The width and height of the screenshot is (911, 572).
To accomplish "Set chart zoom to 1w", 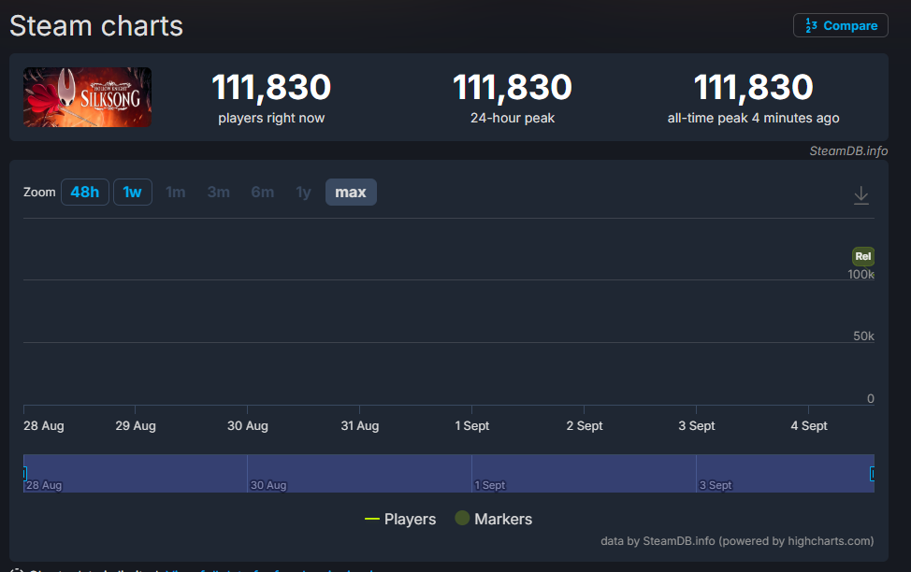I will point(133,193).
